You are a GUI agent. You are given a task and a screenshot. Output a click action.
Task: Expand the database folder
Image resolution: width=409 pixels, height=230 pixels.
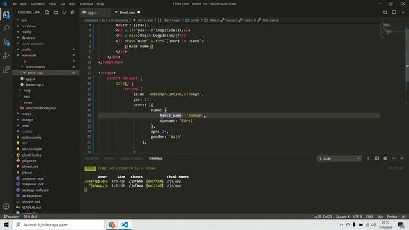[28, 38]
